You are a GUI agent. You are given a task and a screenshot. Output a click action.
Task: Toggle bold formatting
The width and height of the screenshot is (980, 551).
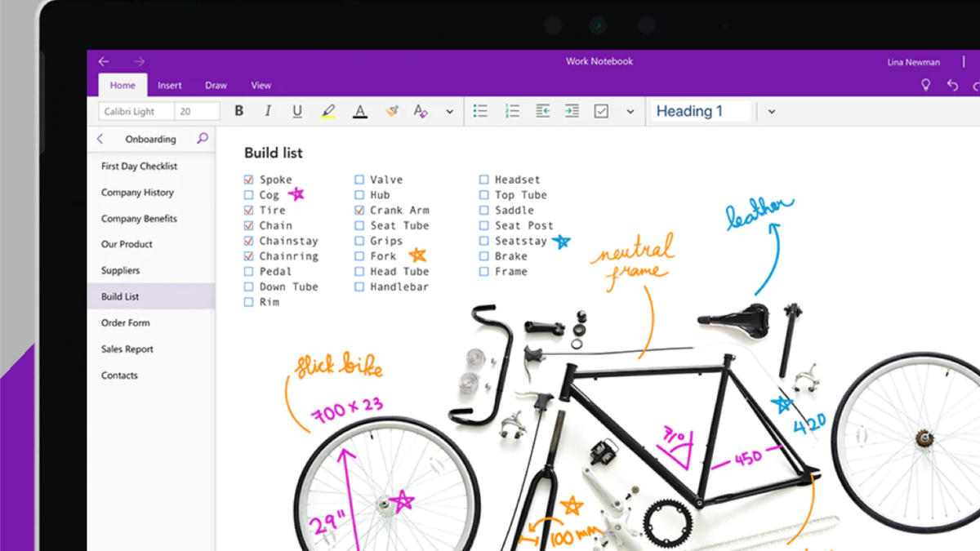238,110
